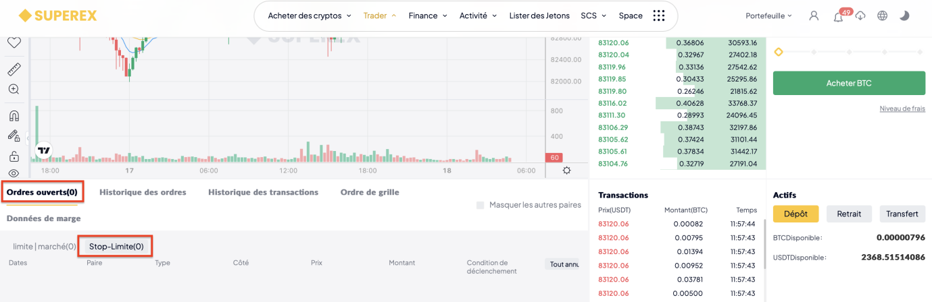Add chart to favorites with heart icon
The height and width of the screenshot is (302, 932).
coord(14,42)
